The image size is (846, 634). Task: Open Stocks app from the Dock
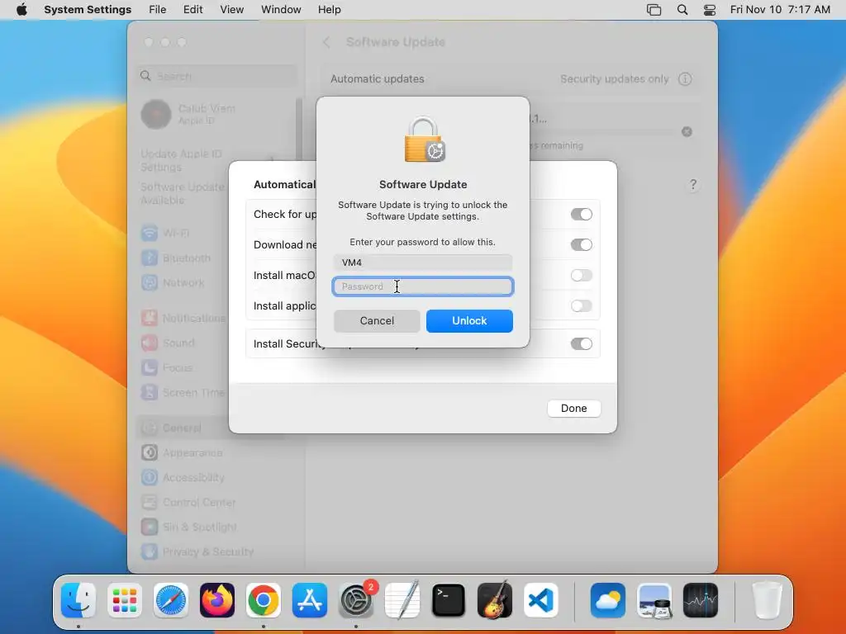tap(701, 600)
